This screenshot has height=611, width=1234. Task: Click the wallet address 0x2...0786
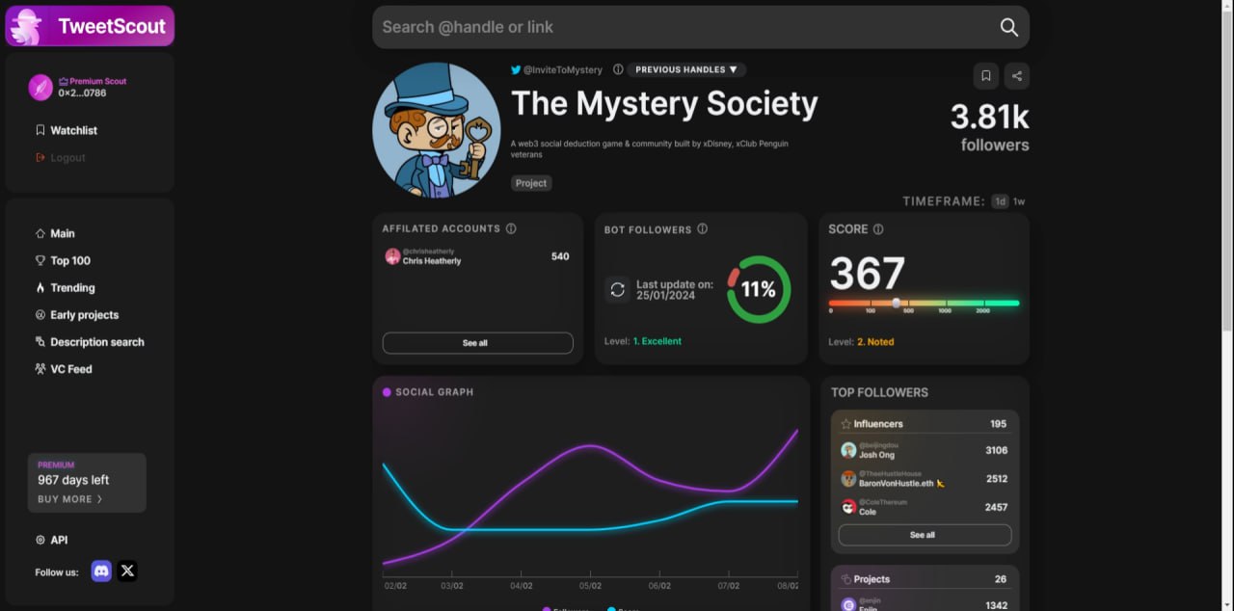click(82, 93)
